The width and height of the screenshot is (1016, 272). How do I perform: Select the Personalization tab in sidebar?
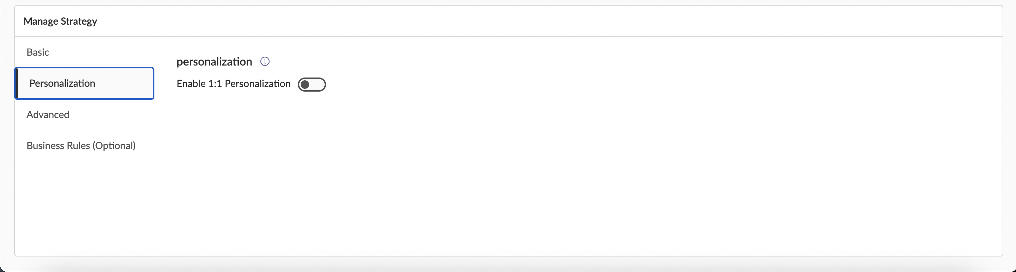pyautogui.click(x=62, y=84)
